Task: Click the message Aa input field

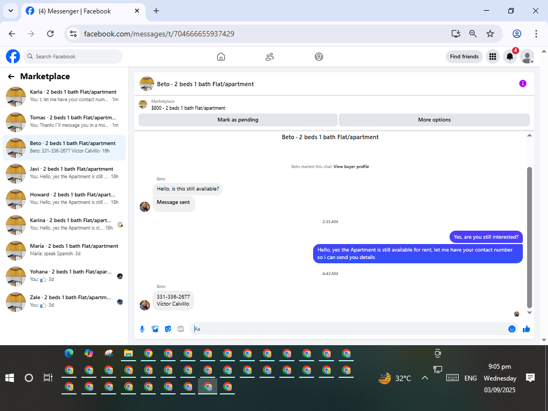Action: (x=349, y=329)
